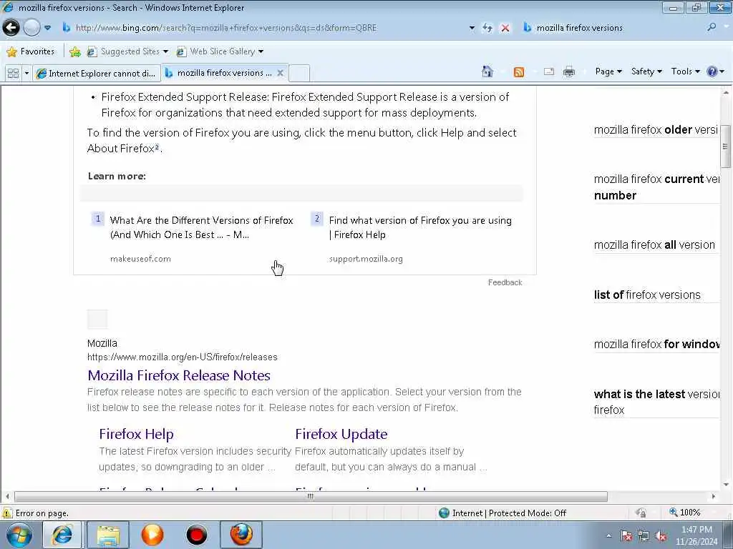Click the Forward navigation arrow button

31,28
